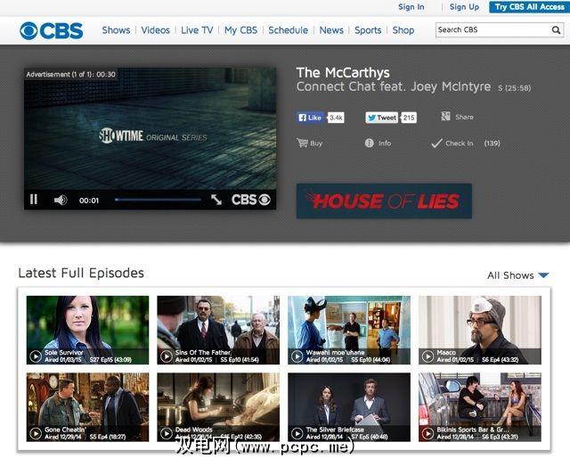Viewport: 570px width, 467px height.
Task: Play Maaco episode
Action: [427, 356]
